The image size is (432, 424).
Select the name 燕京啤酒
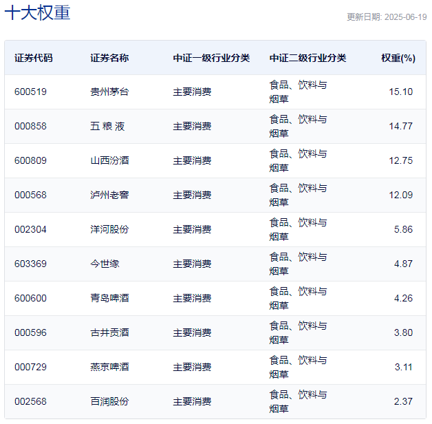click(109, 367)
